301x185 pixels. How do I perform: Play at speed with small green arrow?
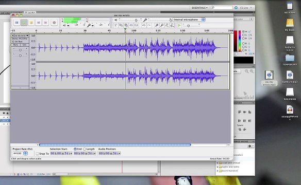179,25
